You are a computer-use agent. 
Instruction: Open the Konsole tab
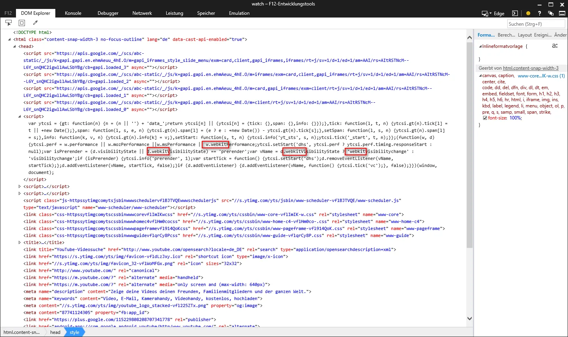point(73,13)
